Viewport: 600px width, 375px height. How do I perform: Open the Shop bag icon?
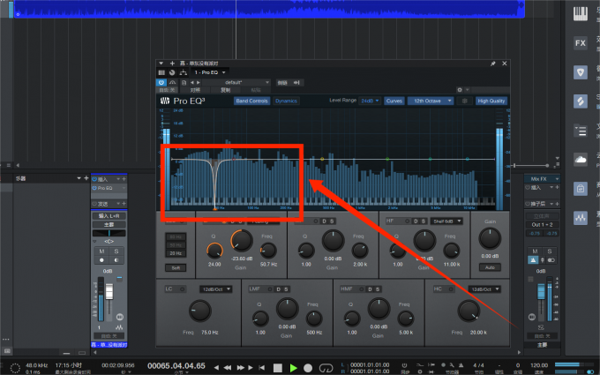click(x=580, y=189)
